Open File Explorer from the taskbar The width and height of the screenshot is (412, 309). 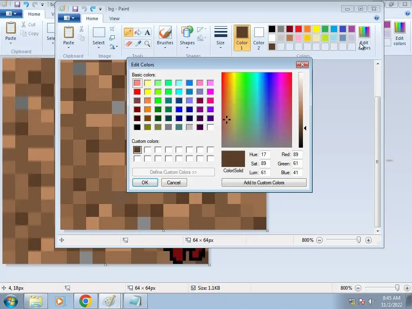[36, 301]
